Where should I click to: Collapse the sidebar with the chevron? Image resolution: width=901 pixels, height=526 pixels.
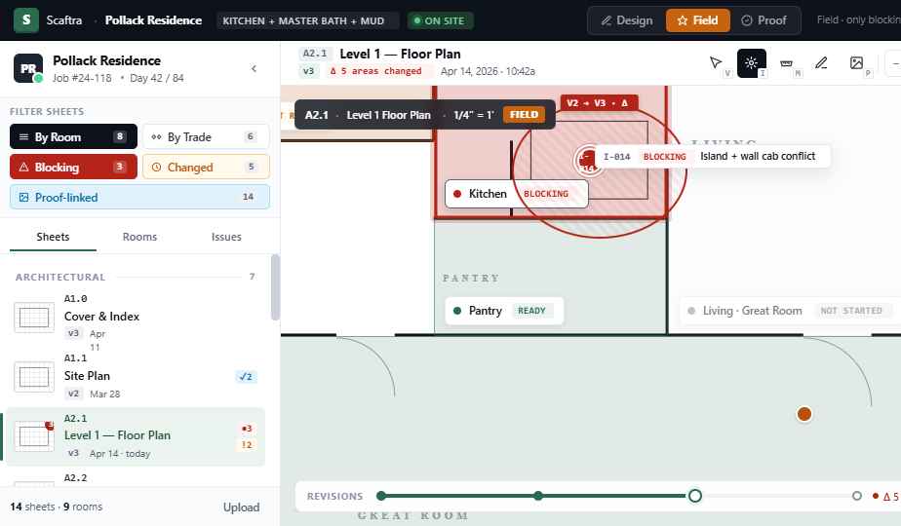254,68
